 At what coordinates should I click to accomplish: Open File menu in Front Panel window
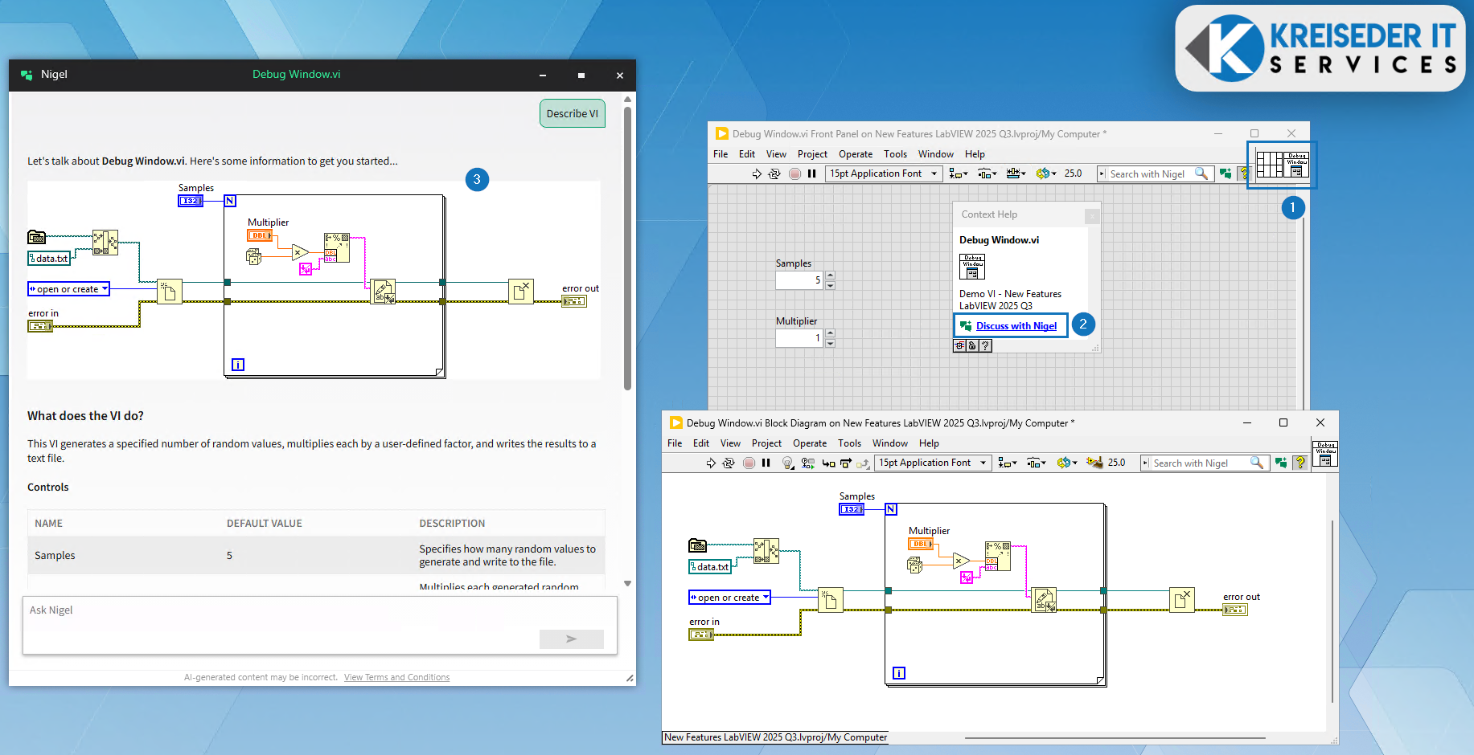(721, 154)
